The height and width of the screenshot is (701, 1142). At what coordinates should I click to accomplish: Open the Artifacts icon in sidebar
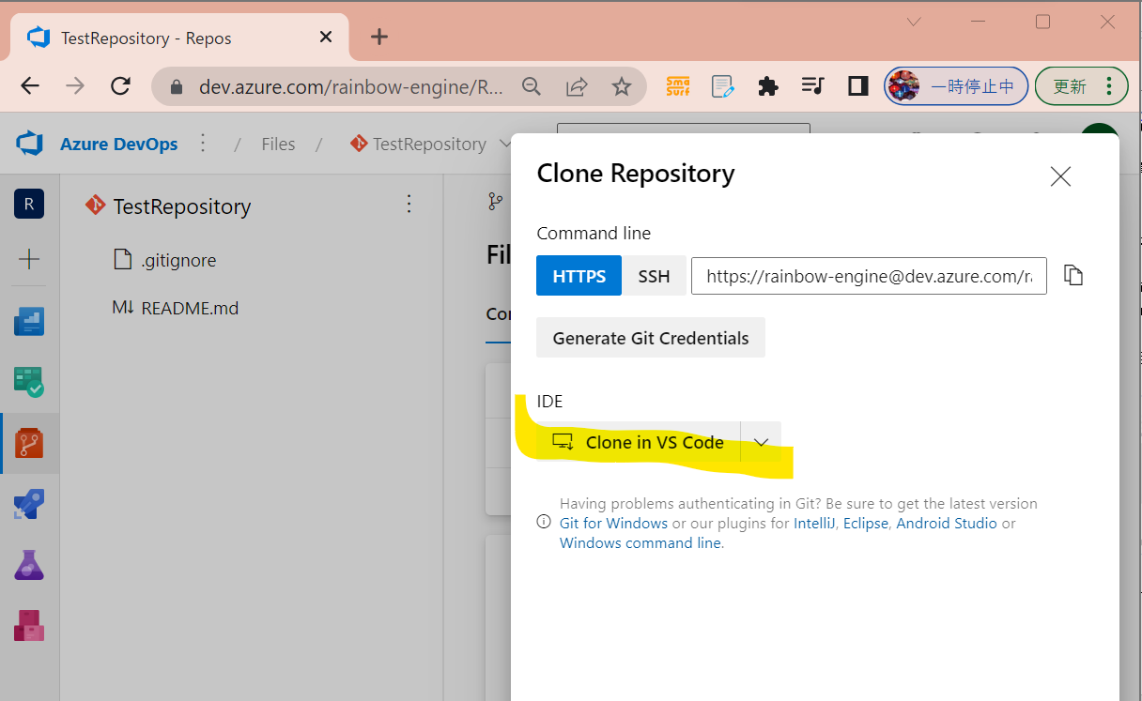tap(29, 625)
